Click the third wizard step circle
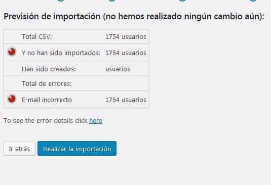271x185 pixels. (182, 1)
